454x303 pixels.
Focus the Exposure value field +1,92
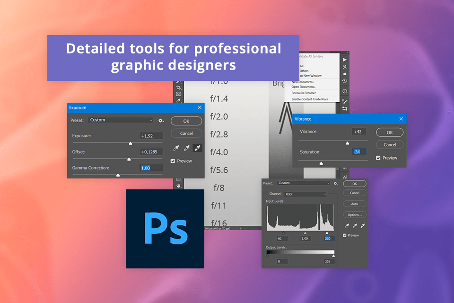[x=151, y=136]
